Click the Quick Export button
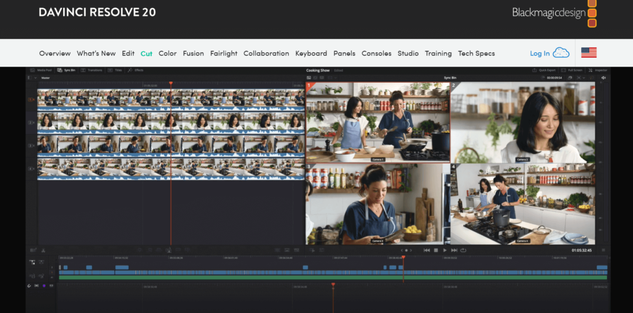633x313 pixels. (544, 70)
